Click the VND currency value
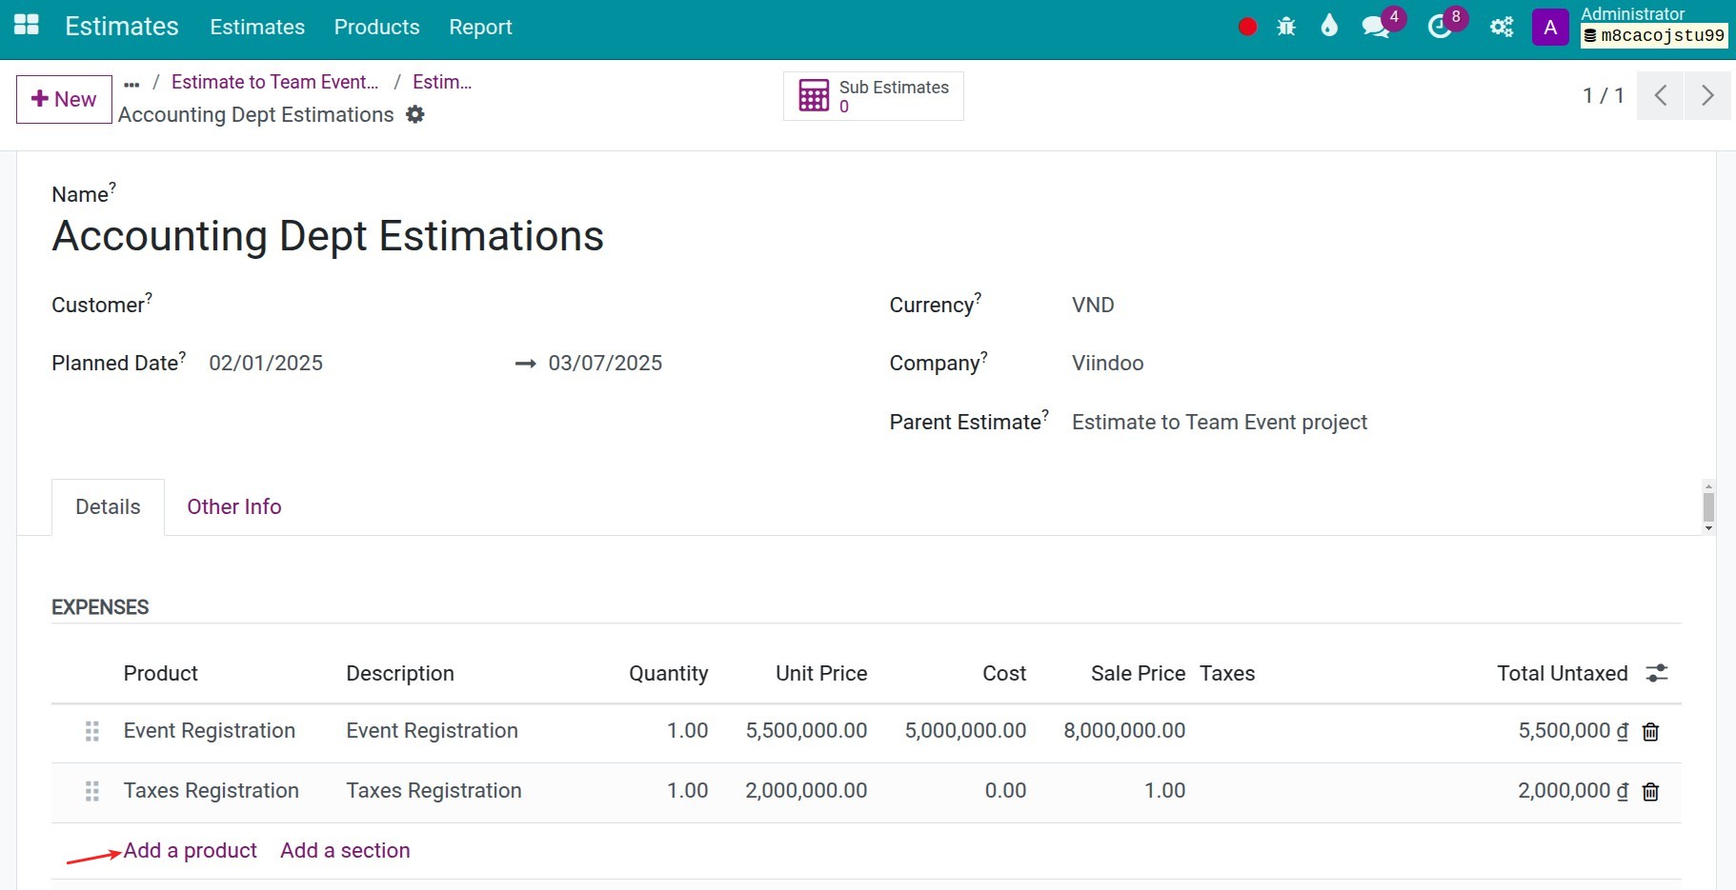1736x890 pixels. pyautogui.click(x=1093, y=305)
